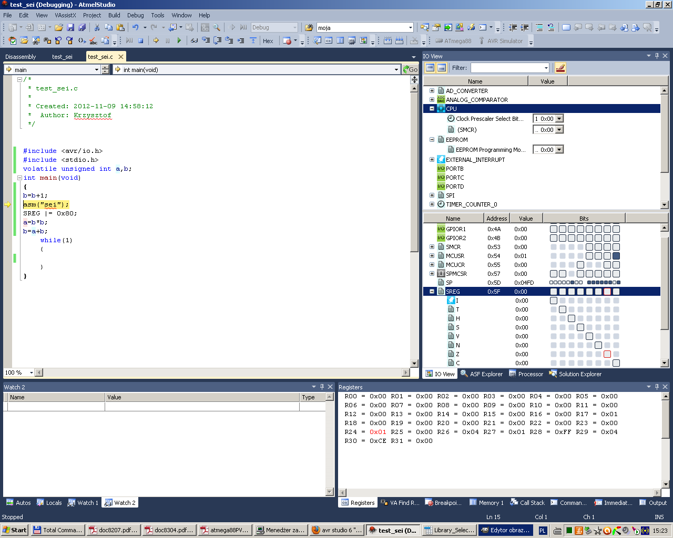Click the brush icon beside IO View filter
This screenshot has width=673, height=538.
(560, 68)
